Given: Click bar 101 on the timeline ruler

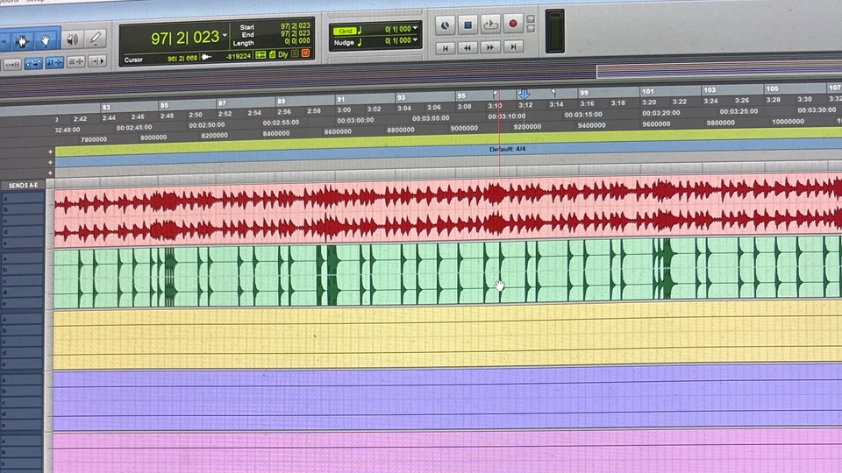Looking at the screenshot, I should click(x=647, y=92).
